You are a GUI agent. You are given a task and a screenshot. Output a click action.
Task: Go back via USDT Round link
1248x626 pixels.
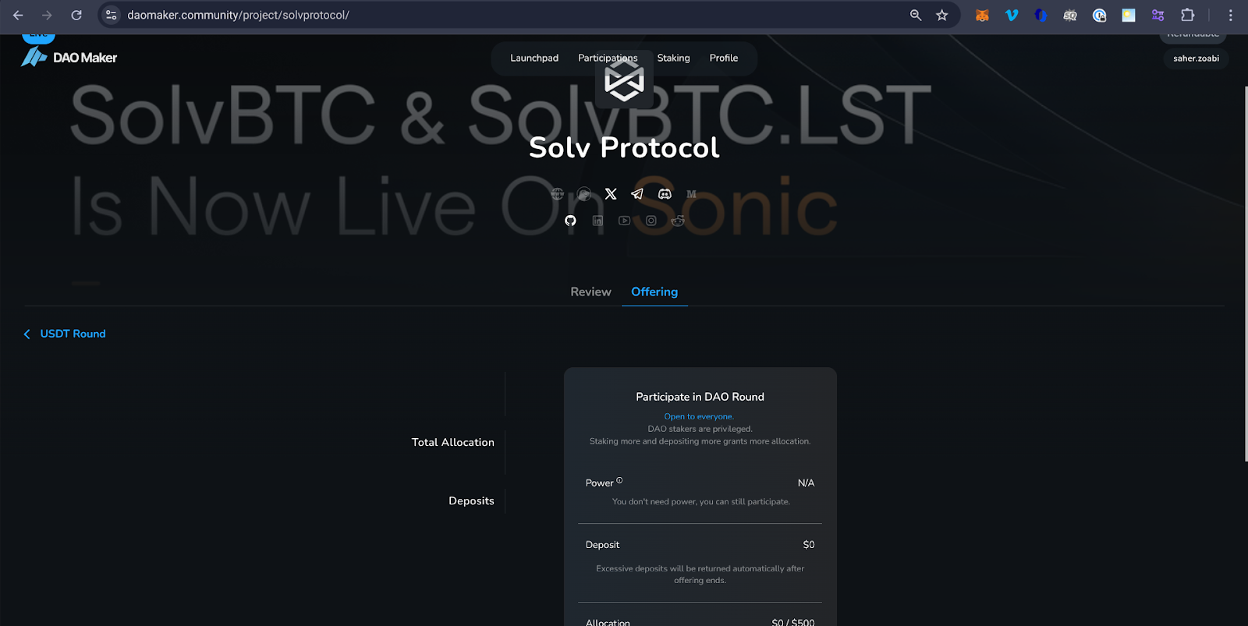[65, 334]
